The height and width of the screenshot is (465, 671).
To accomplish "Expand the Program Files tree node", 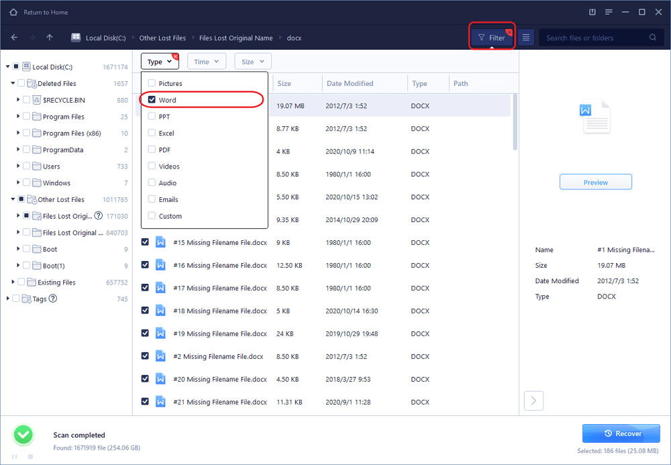I will click(18, 117).
